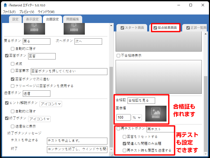Click the 回答ボタンを押してください message field
Image resolution: width=210 pixels, height=158 pixels.
[69, 72]
